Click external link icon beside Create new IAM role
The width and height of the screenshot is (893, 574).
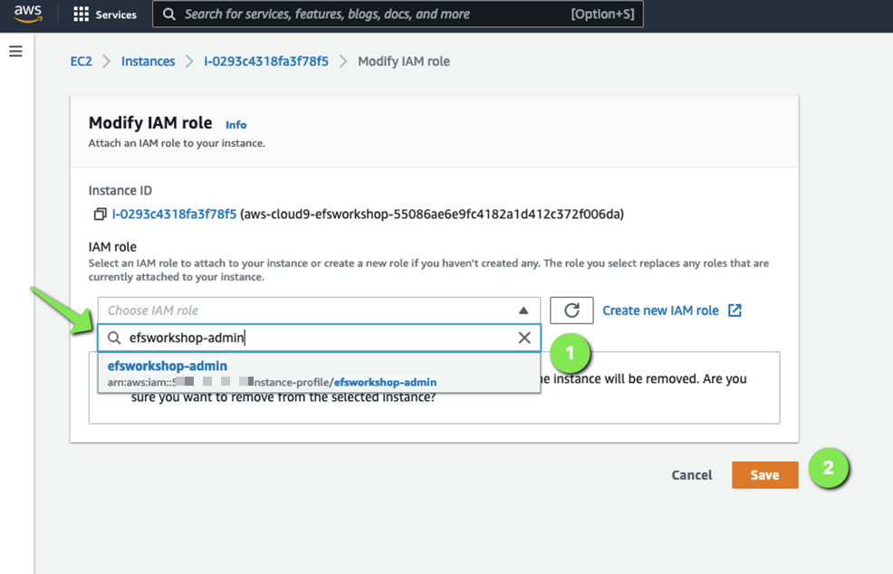[x=735, y=311]
